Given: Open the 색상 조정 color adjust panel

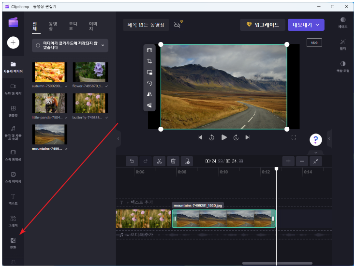Looking at the screenshot, I should pos(343,67).
